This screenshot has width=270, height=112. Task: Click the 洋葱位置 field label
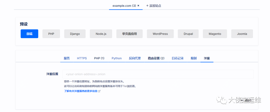52,74
